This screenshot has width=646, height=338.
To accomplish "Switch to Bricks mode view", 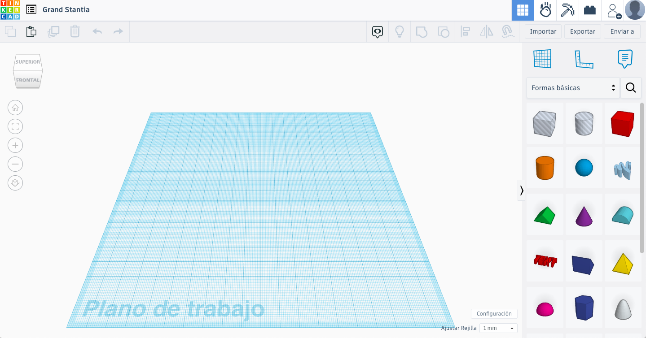I will (x=590, y=10).
